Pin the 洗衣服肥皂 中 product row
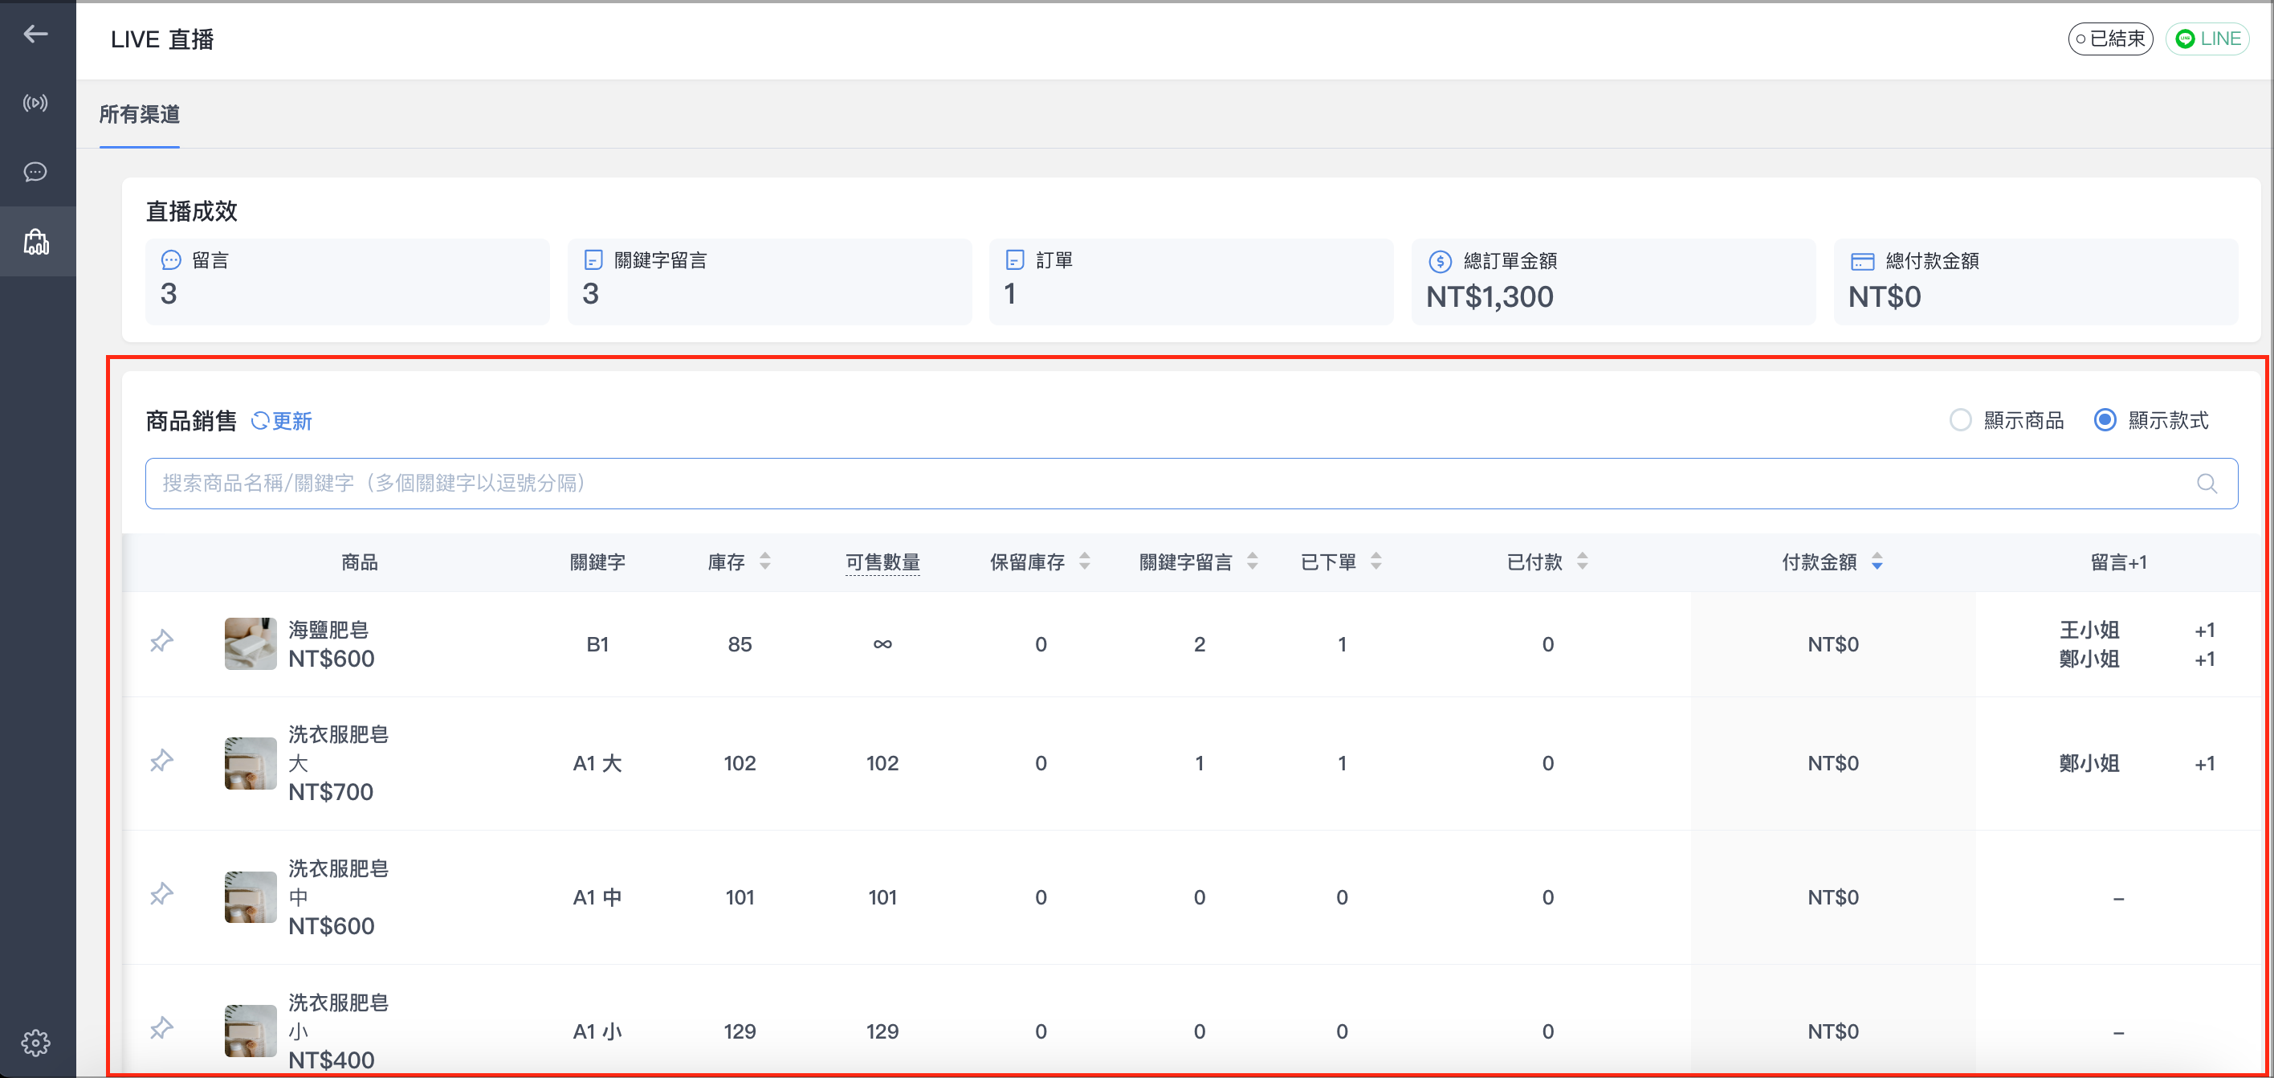 (x=161, y=894)
